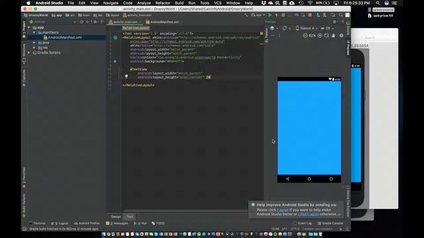Open the API 26 version dropdown
The image size is (424, 238).
(x=327, y=28)
